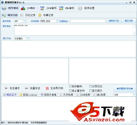The width and height of the screenshot is (137, 125).
Task: Click the 网页调试 globe icon
Action: [4, 8]
